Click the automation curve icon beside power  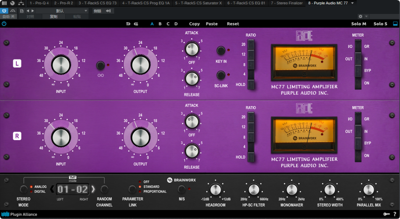click(13, 11)
